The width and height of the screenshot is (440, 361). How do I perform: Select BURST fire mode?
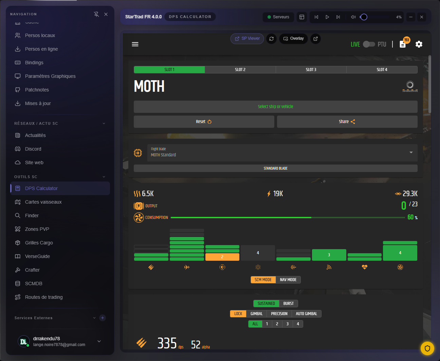click(288, 304)
